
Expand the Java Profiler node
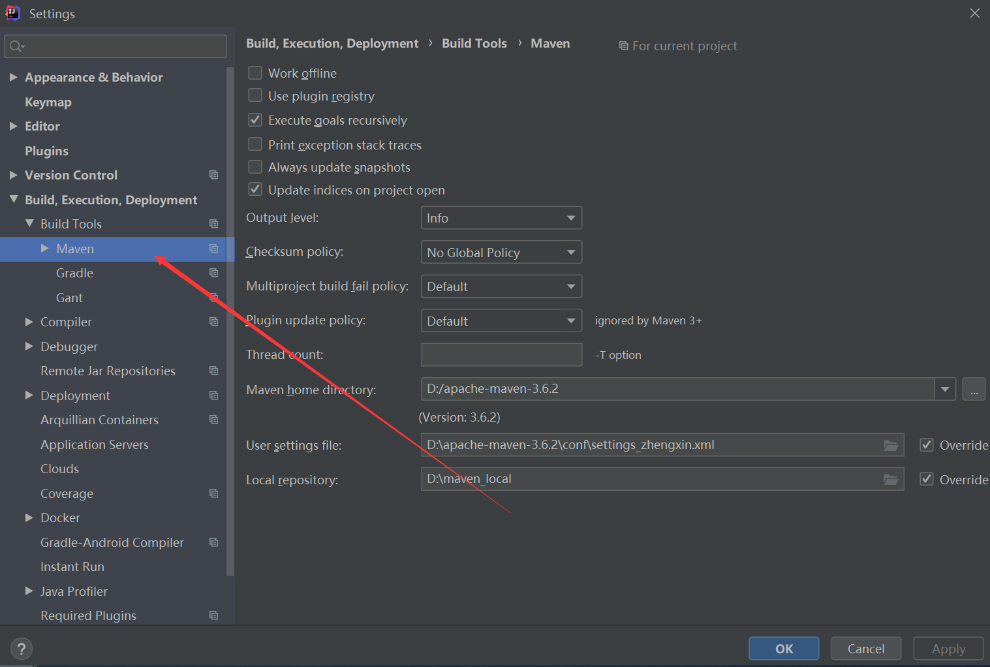tap(29, 591)
